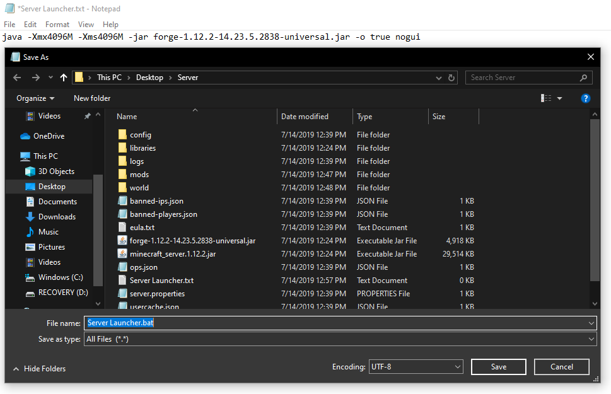Screen dimensions: 611x394
Task: Start a search with the magnifier icon
Action: (584, 77)
